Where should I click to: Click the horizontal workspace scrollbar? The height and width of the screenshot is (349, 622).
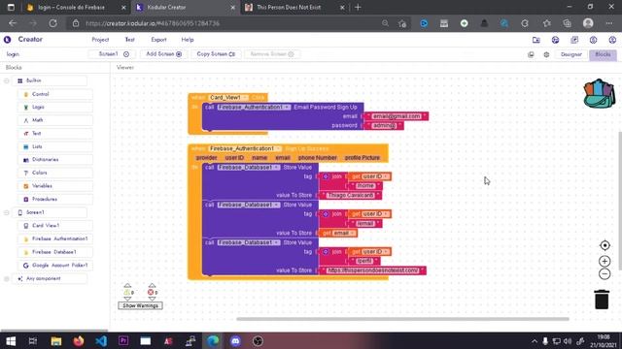coord(402,319)
